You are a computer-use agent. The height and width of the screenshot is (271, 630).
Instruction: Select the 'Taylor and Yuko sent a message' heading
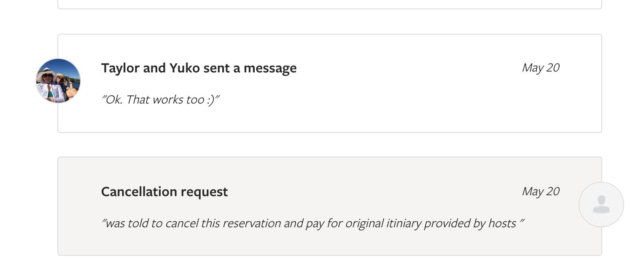(x=199, y=68)
